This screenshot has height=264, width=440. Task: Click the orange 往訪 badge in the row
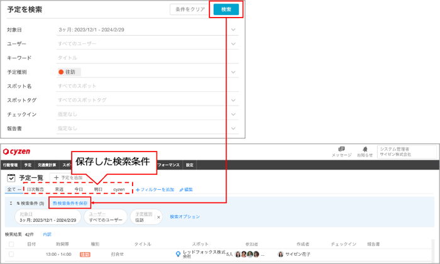[x=85, y=255]
